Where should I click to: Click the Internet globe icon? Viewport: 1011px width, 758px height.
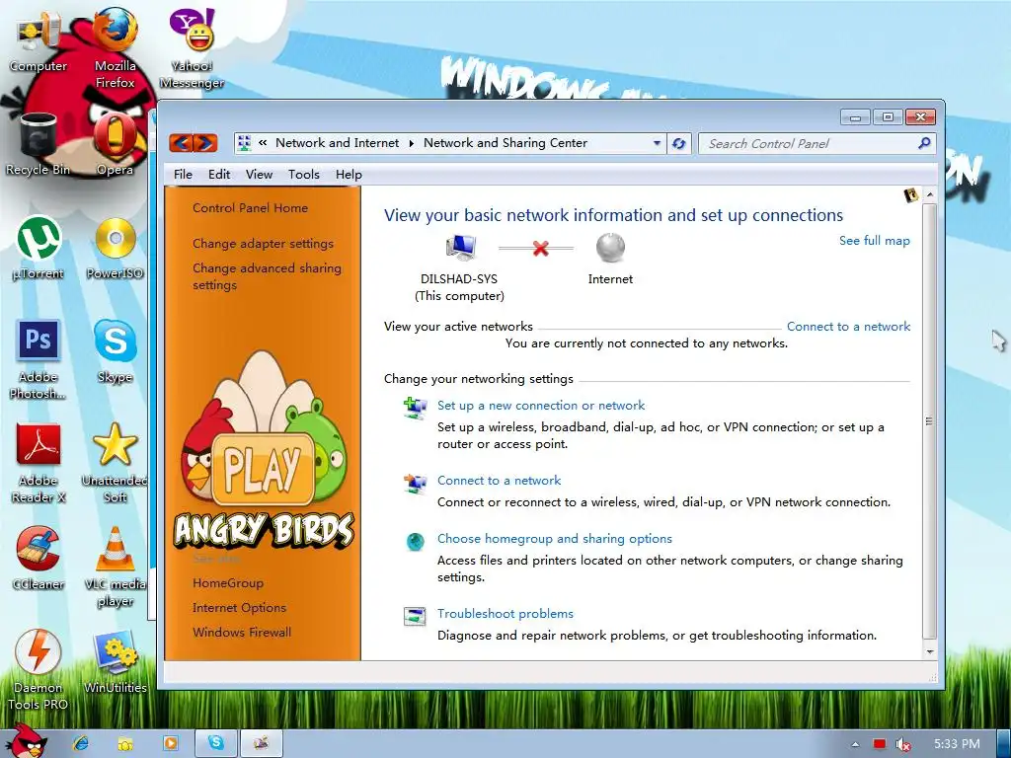(x=610, y=248)
